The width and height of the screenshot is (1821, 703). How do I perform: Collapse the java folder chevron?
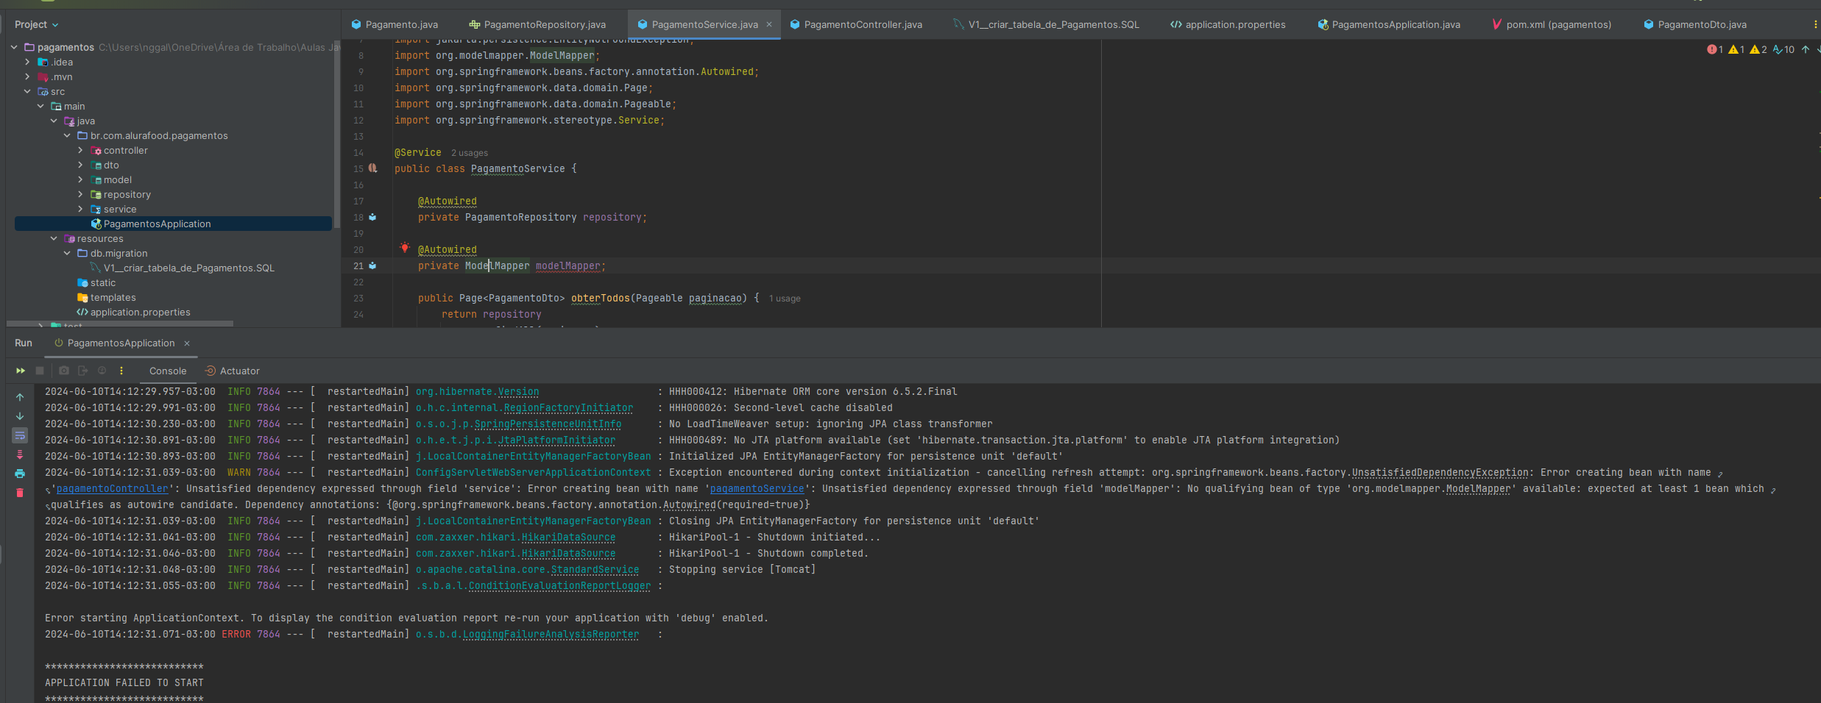(54, 121)
